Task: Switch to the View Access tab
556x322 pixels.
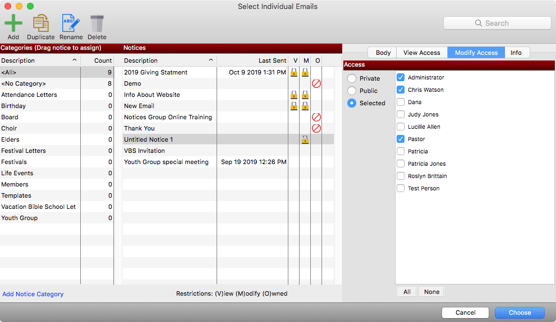Action: tap(421, 53)
